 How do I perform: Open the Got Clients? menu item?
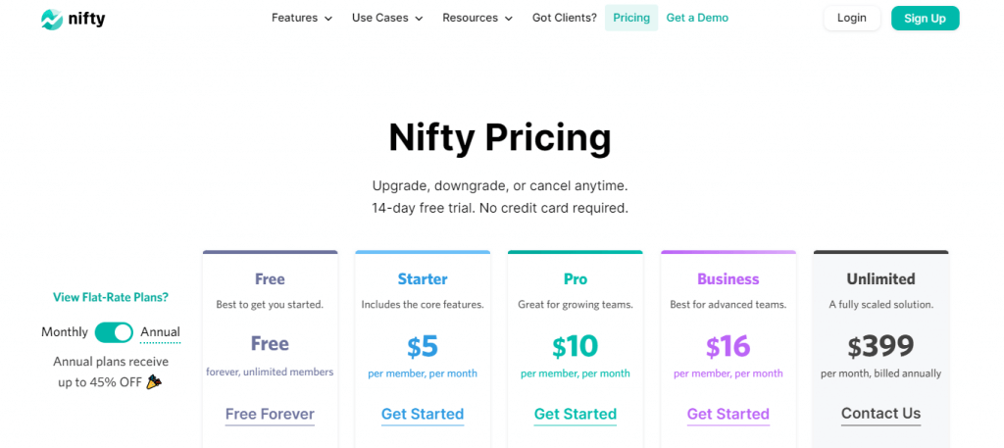pyautogui.click(x=564, y=18)
